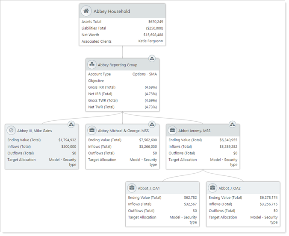Click group badge on Abbot Jeremy. MSS card
This screenshot has height=236, width=289.
point(233,124)
